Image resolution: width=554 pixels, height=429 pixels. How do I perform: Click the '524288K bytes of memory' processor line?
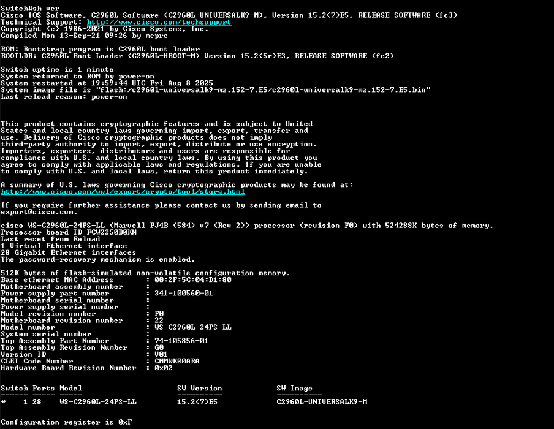point(247,226)
